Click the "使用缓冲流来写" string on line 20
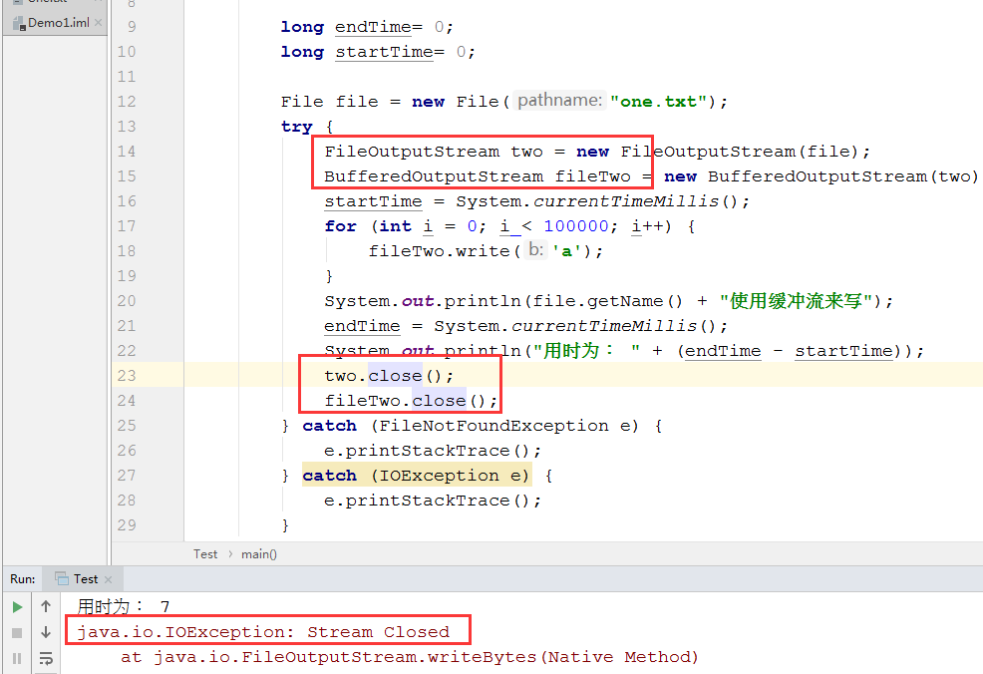Image resolution: width=983 pixels, height=674 pixels. tap(797, 301)
